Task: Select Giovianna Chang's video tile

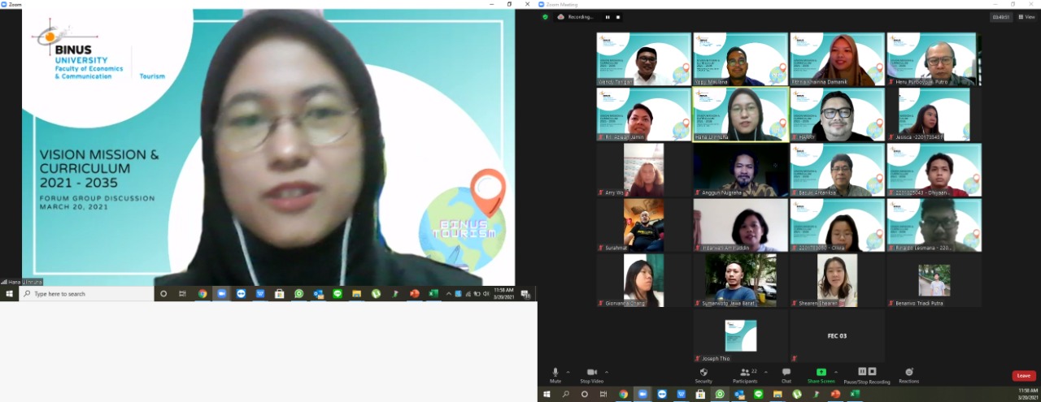Action: coord(644,280)
